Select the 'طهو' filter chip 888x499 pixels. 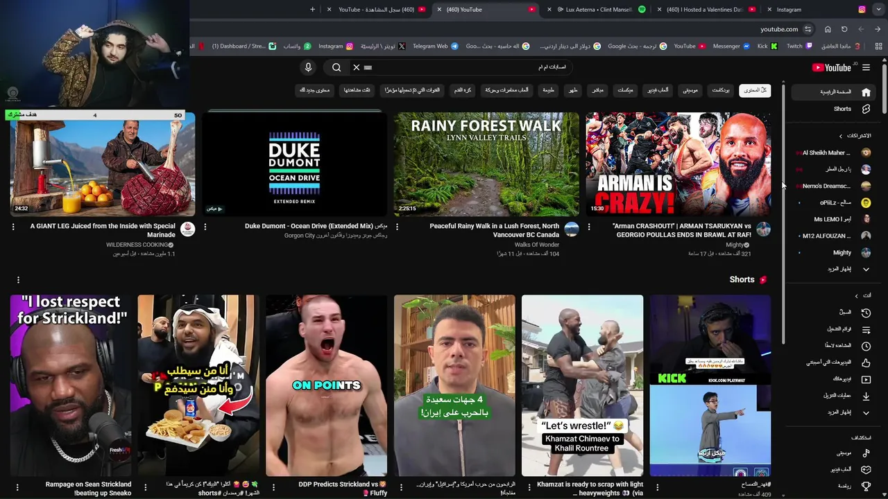coord(573,90)
